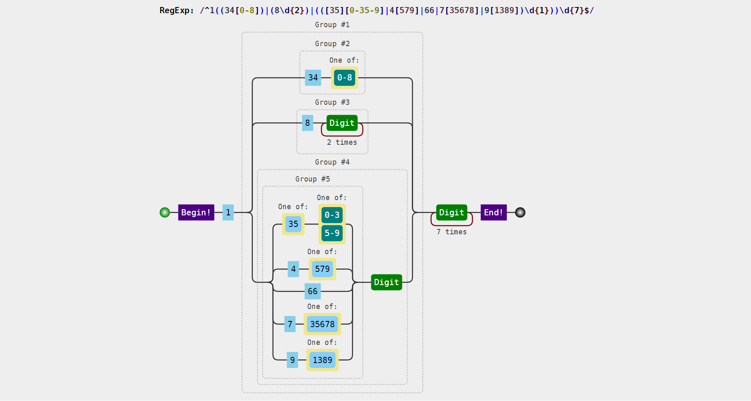This screenshot has height=401, width=751.
Task: Click the 0-3 range box
Action: tap(332, 215)
